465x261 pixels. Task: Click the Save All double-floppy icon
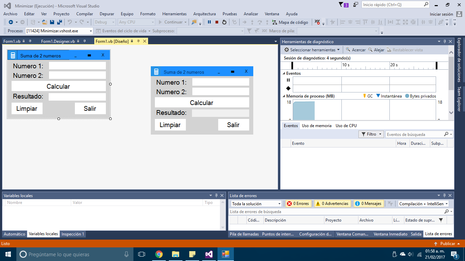tap(60, 22)
